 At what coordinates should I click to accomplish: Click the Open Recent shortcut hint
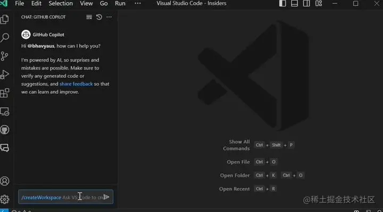click(248, 189)
